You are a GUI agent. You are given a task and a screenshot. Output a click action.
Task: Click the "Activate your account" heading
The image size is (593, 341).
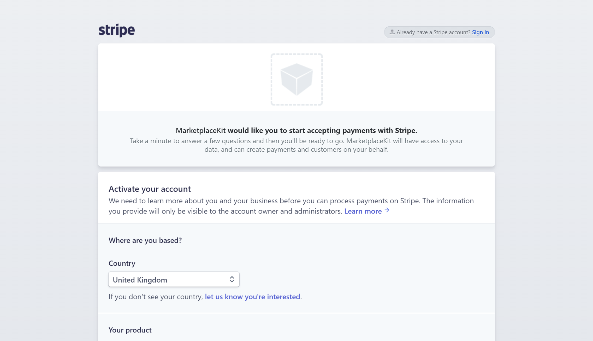click(150, 189)
